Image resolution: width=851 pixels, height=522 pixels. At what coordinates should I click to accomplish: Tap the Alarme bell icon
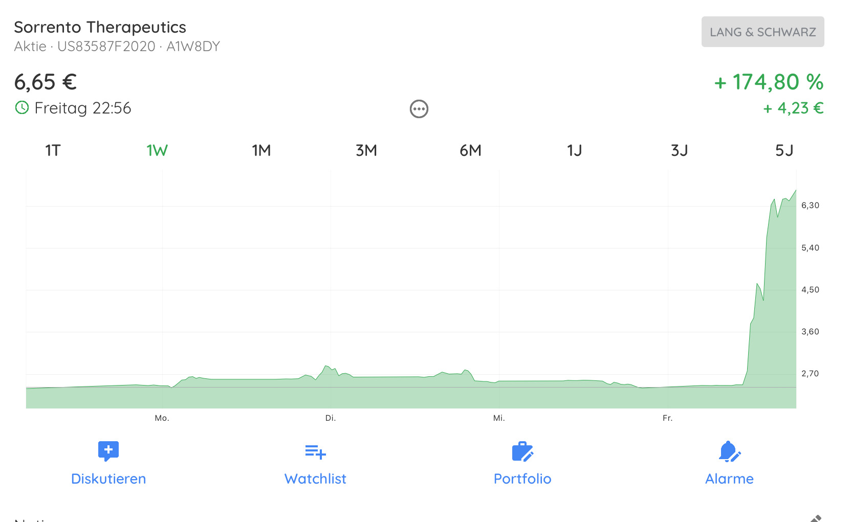tap(729, 451)
